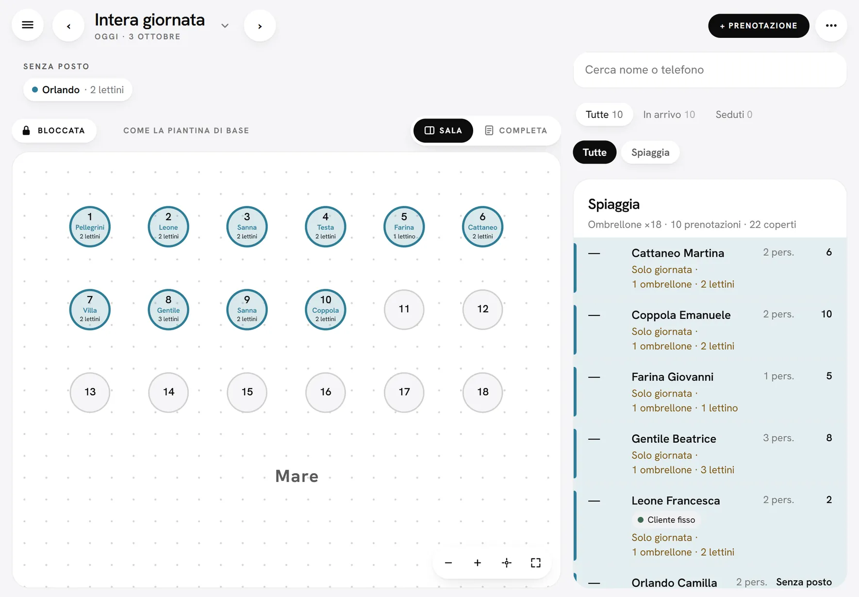Click Come la piantina di base

tap(186, 131)
